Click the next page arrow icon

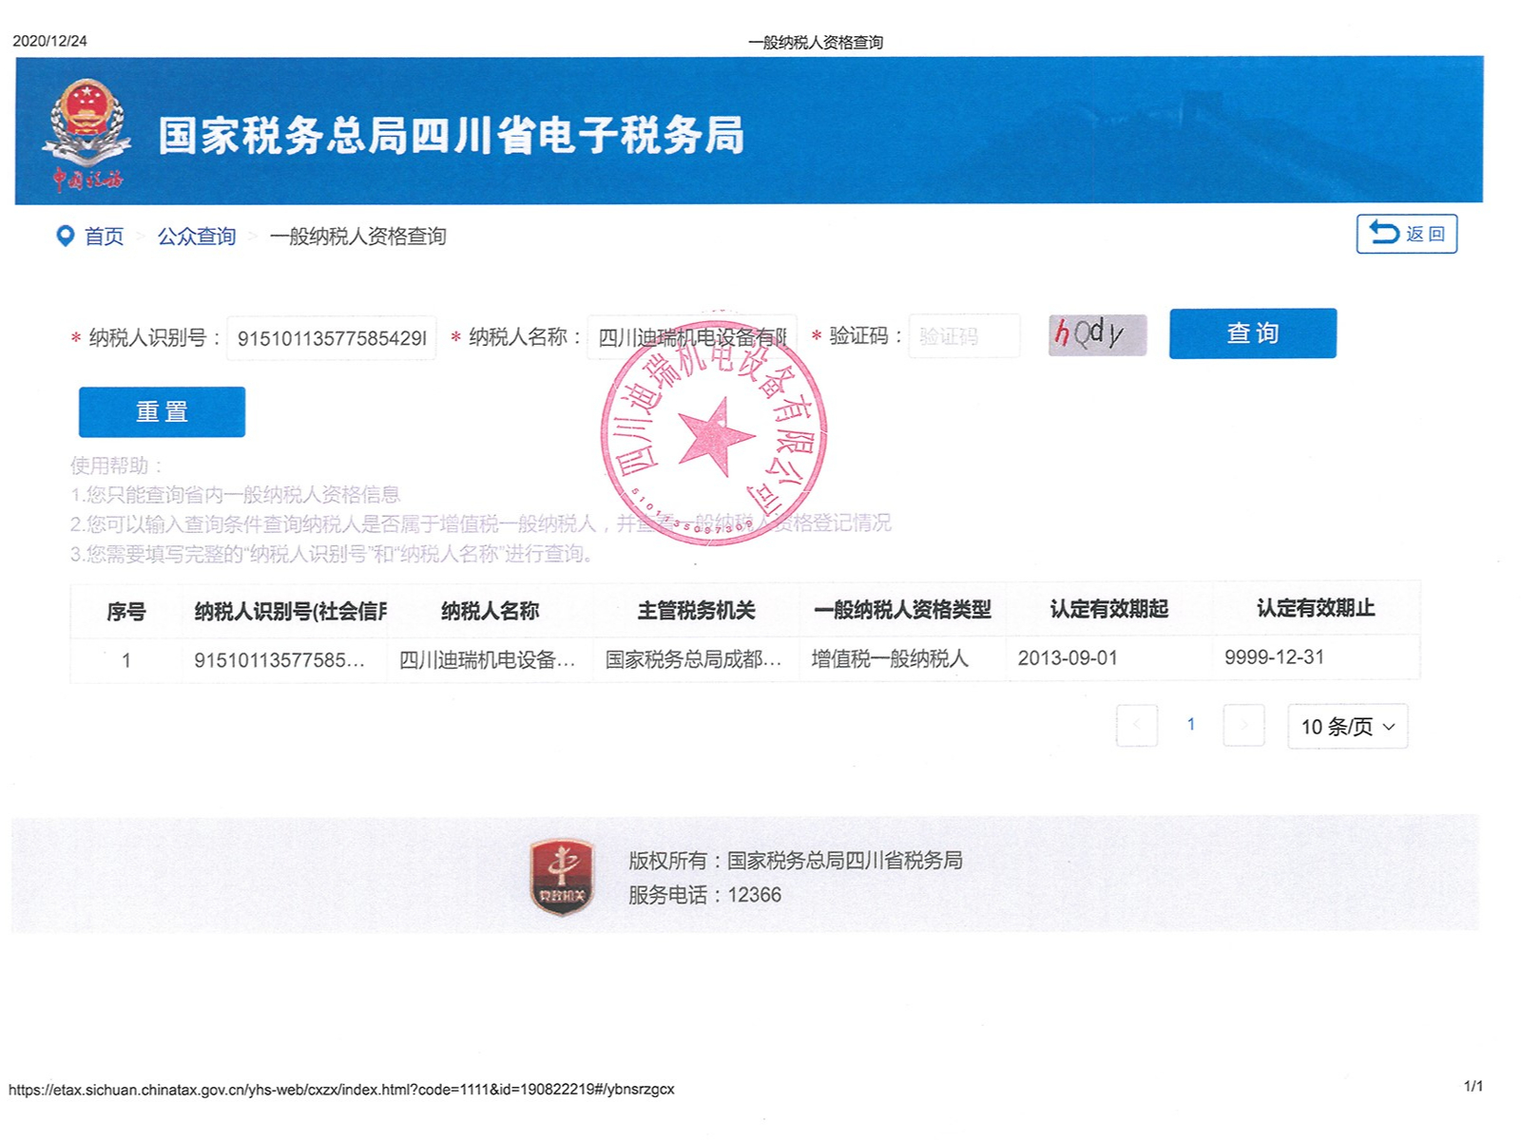(x=1243, y=725)
